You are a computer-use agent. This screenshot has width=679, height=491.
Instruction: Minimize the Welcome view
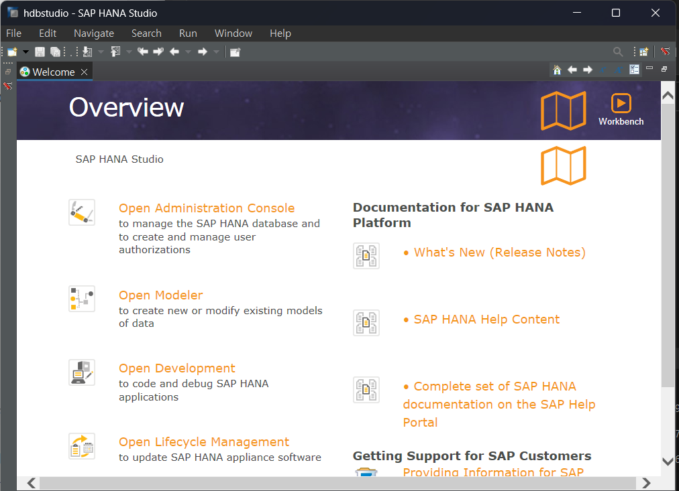(649, 68)
